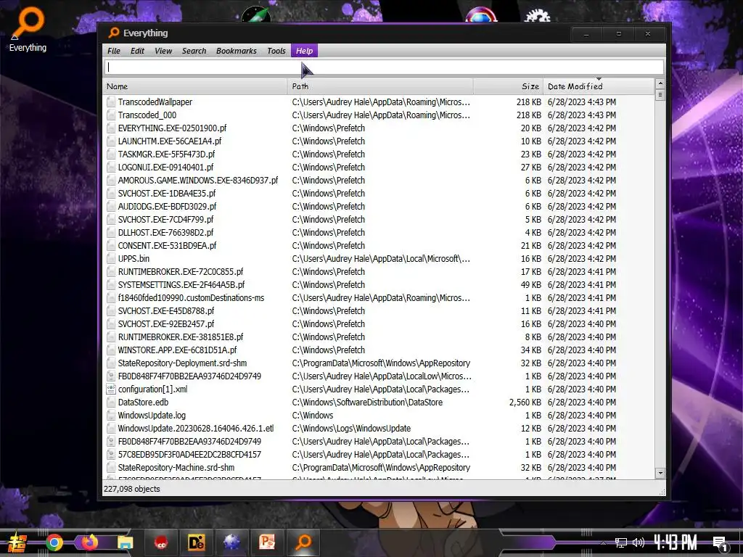
Task: Click the 2,560 KB size cell
Action: coord(525,403)
